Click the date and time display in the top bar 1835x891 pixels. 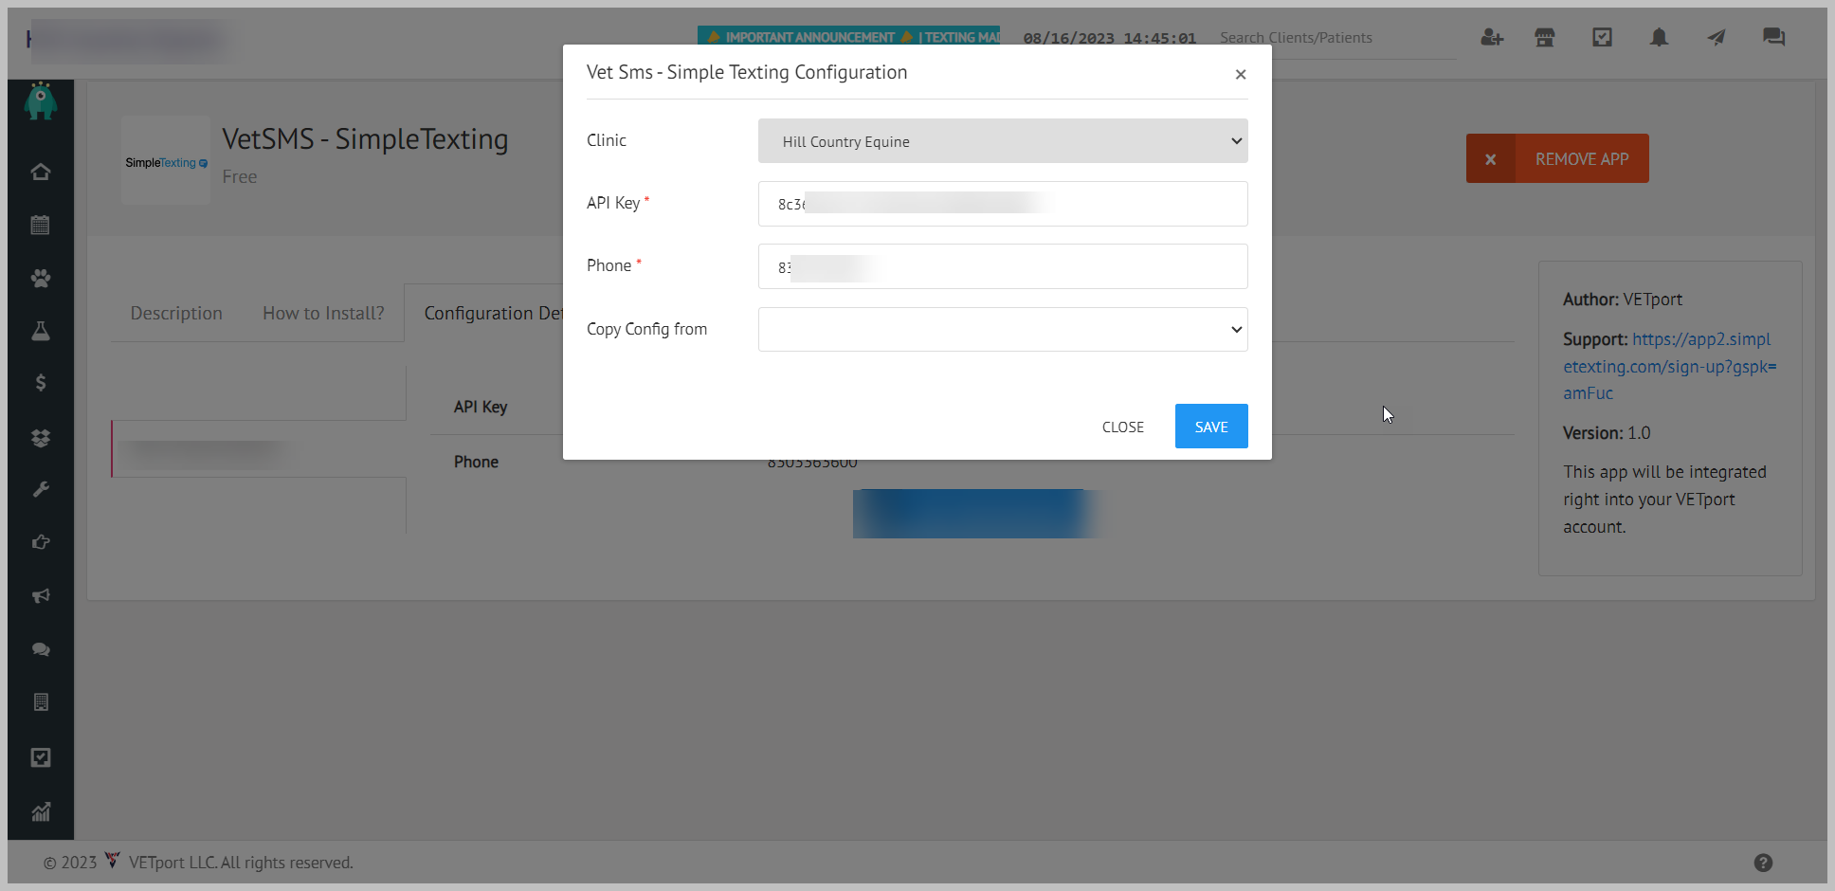1109,38
